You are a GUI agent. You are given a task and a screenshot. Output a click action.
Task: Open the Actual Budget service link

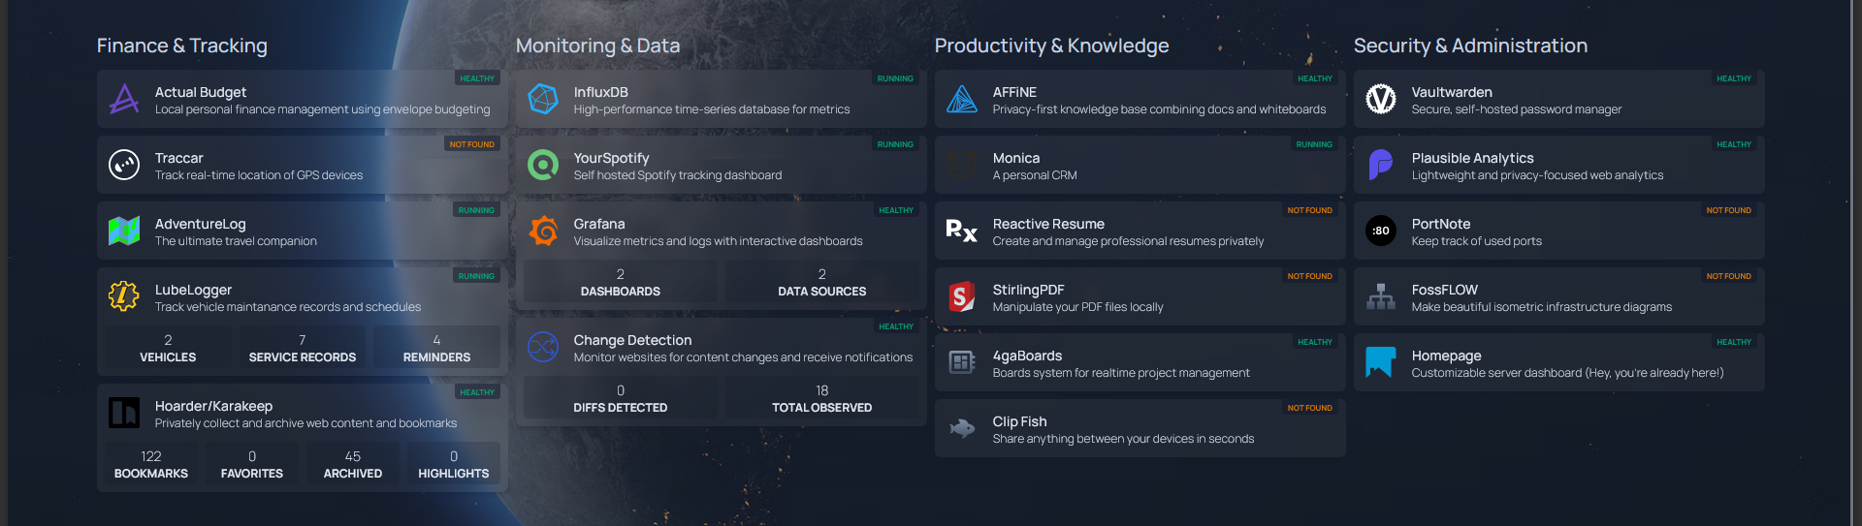click(201, 92)
